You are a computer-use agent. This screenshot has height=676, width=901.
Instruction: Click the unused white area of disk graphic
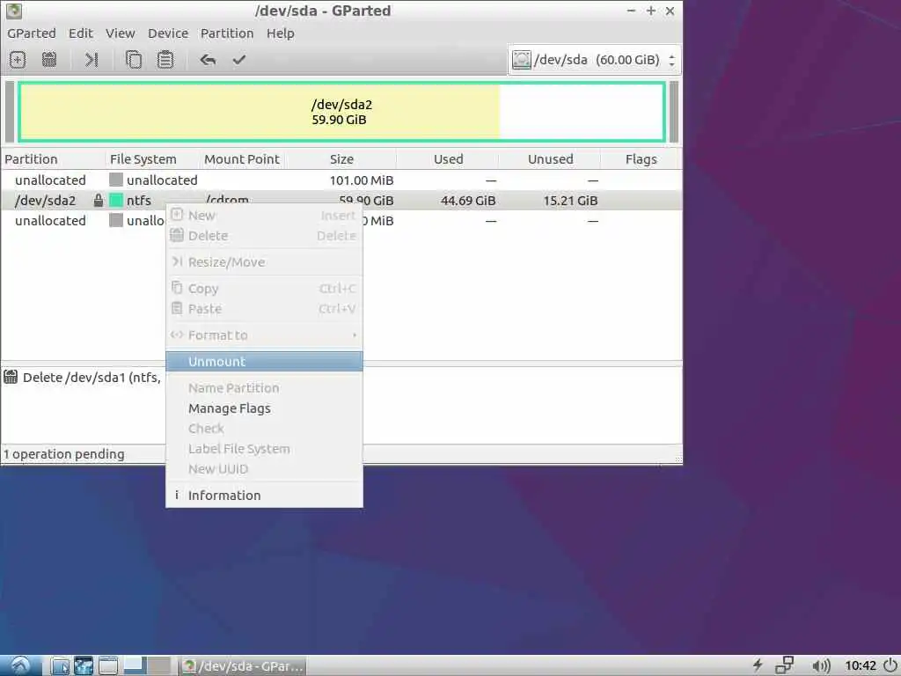pyautogui.click(x=582, y=112)
